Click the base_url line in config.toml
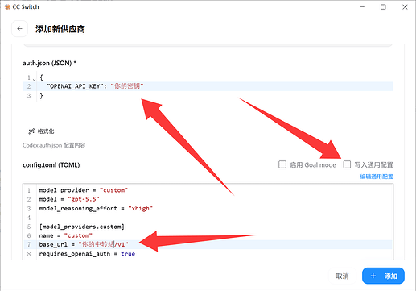This screenshot has width=416, height=291. click(x=208, y=244)
